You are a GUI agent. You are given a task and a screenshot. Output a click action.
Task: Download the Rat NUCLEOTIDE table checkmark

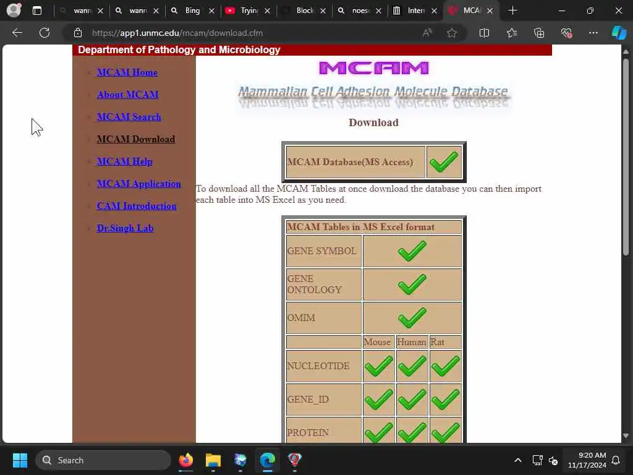(x=445, y=366)
